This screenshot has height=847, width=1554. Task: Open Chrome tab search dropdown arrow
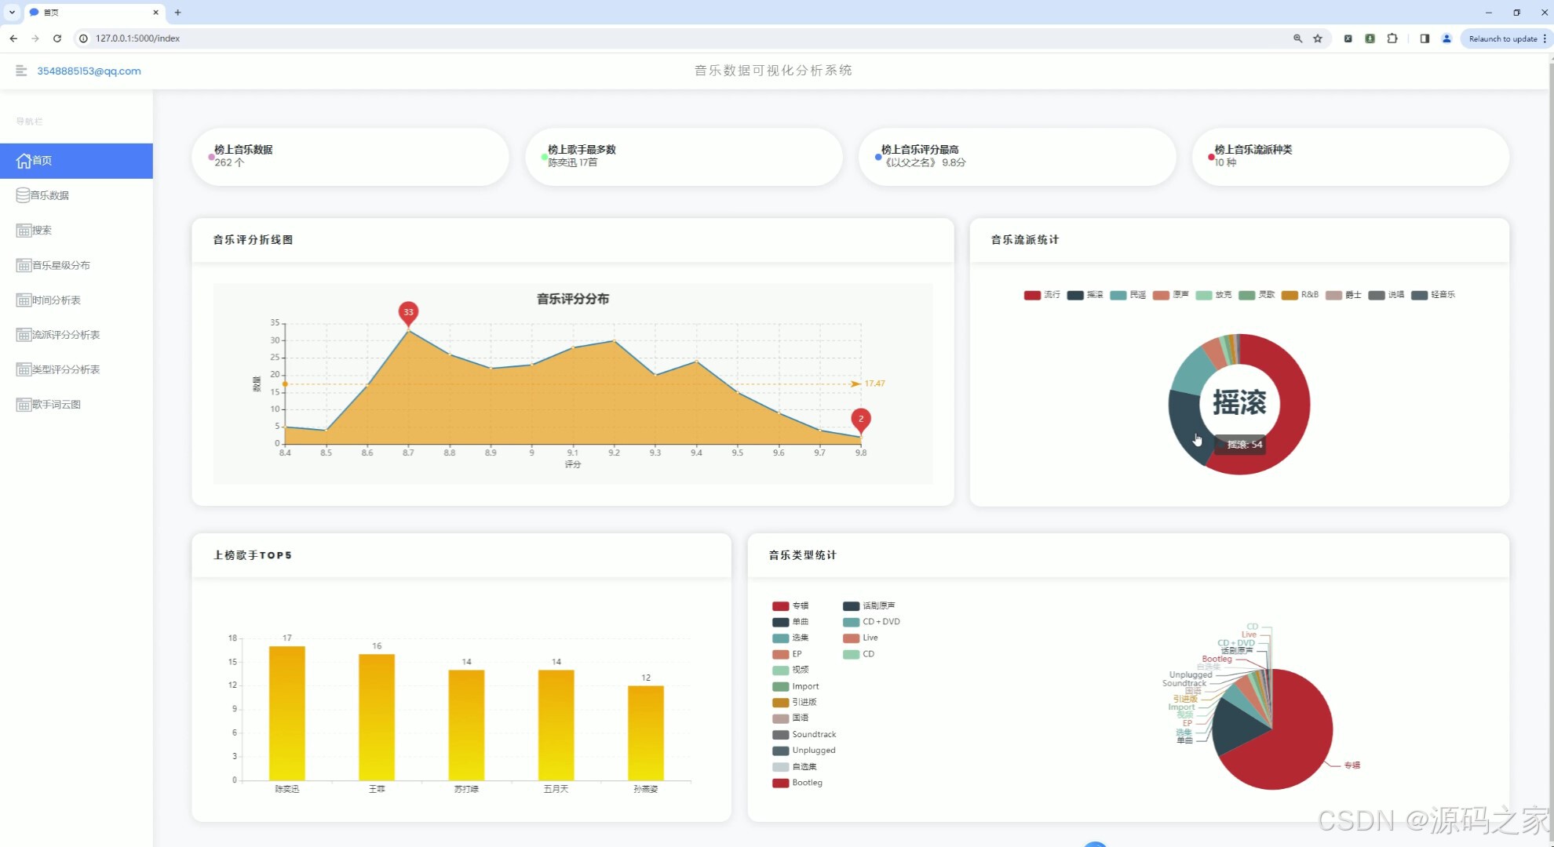tap(12, 13)
